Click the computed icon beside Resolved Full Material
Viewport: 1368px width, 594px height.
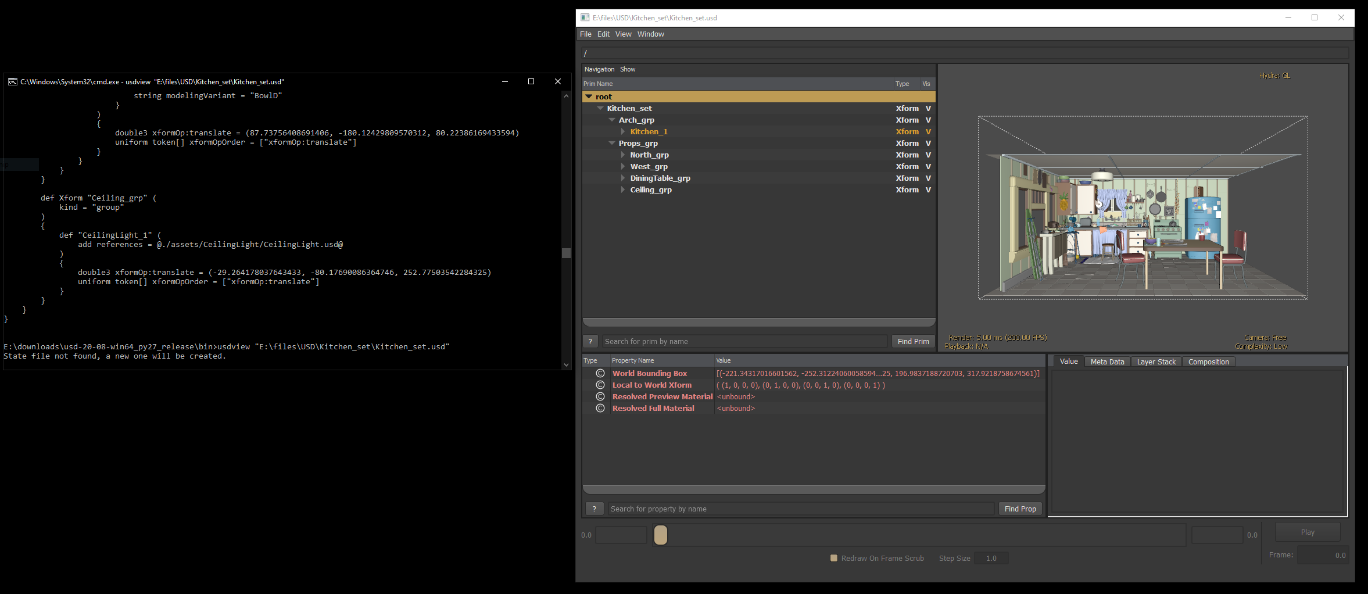[x=600, y=408]
